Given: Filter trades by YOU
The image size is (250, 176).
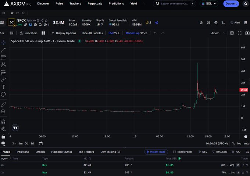Looking at the screenshot, I should (x=236, y=152).
